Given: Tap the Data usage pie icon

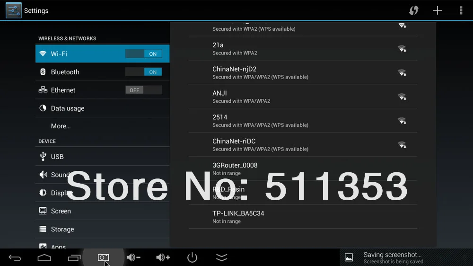Looking at the screenshot, I should pos(43,108).
